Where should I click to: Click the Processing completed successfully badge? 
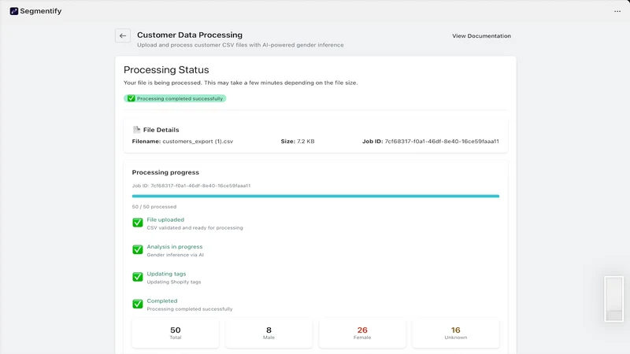(175, 98)
